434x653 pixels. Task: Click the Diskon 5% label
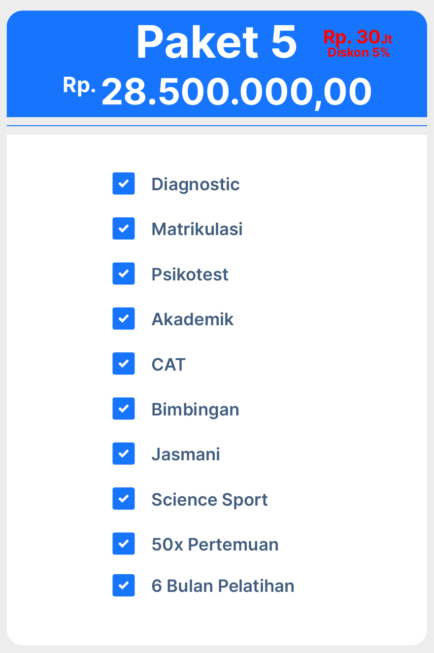359,53
